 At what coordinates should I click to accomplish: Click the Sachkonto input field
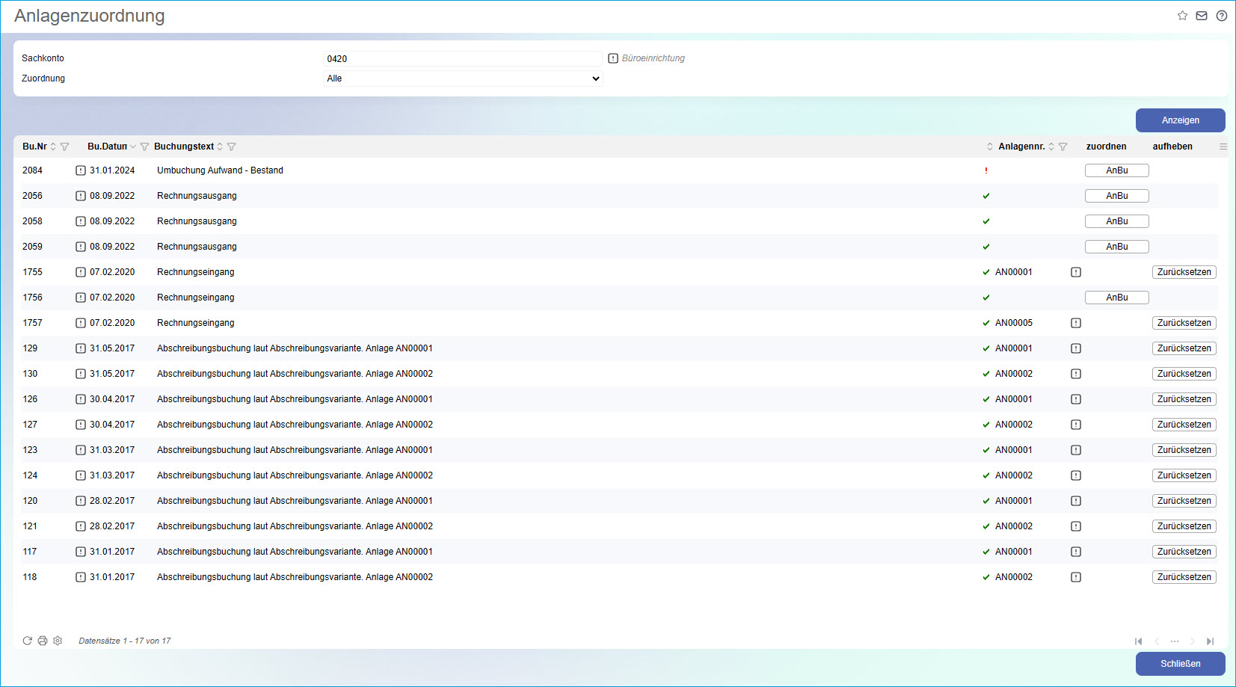pos(463,58)
